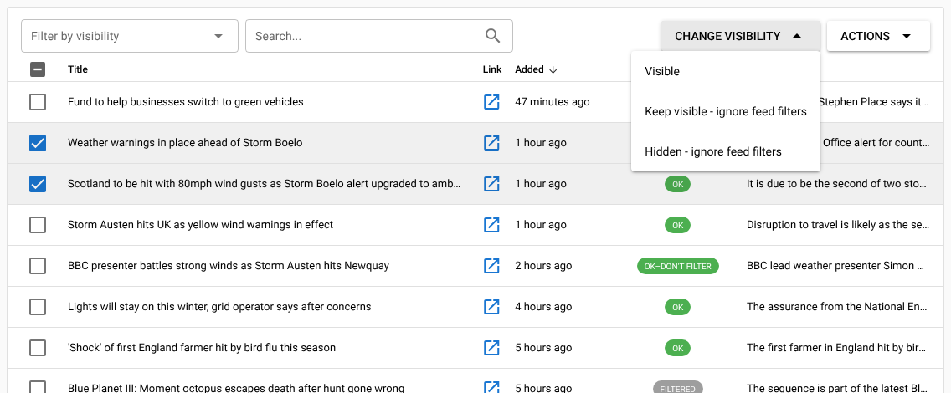The height and width of the screenshot is (393, 951).
Task: Choose 'Hidden - ignore feed filters'
Action: tap(725, 151)
